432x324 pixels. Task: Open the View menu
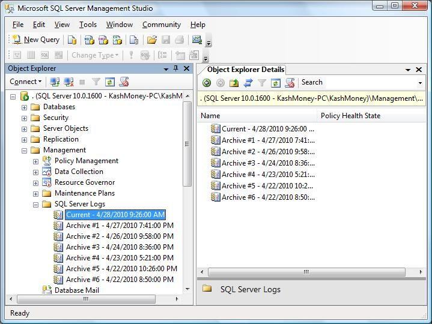click(x=62, y=25)
